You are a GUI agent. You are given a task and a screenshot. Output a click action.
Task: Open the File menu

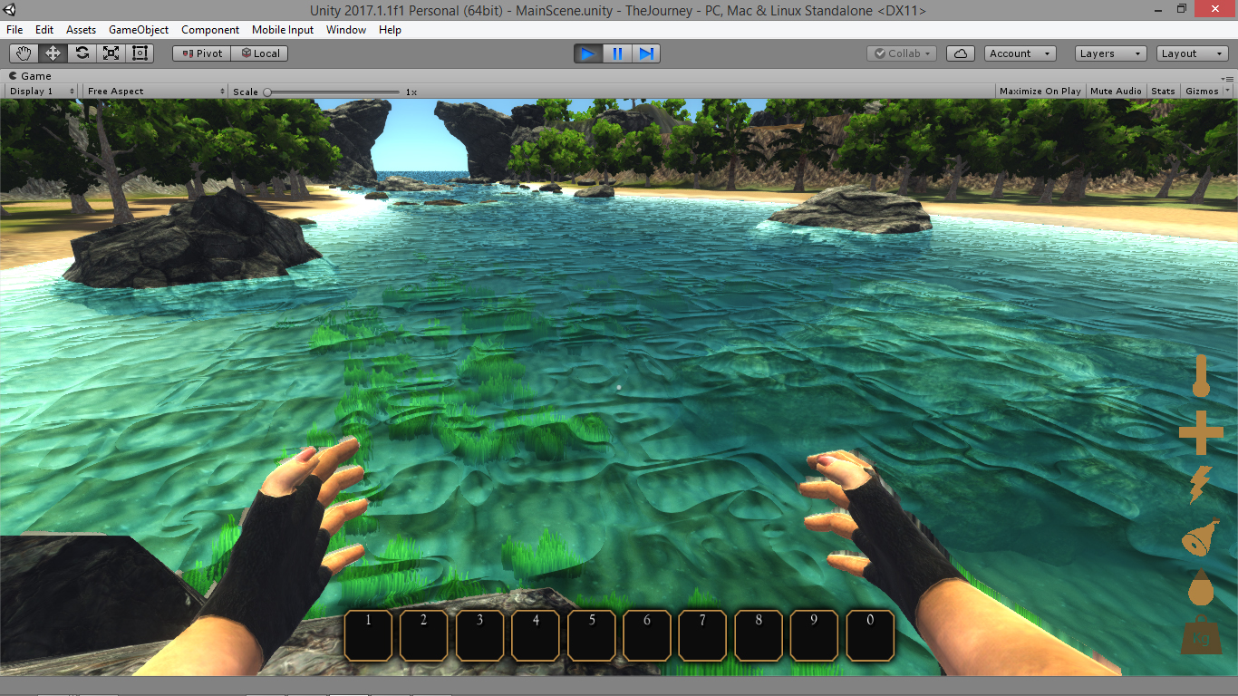pos(15,30)
